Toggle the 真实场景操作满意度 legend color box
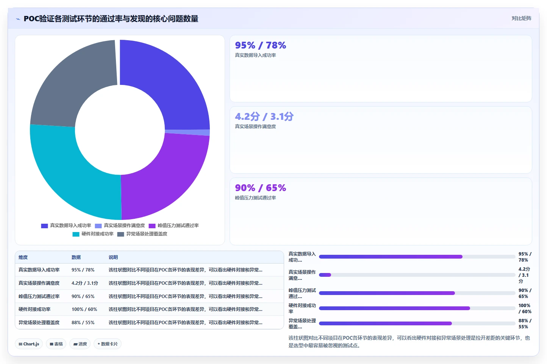The height and width of the screenshot is (364, 547). [98, 226]
